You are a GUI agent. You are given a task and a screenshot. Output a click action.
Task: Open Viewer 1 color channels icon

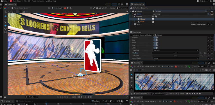point(5,8)
